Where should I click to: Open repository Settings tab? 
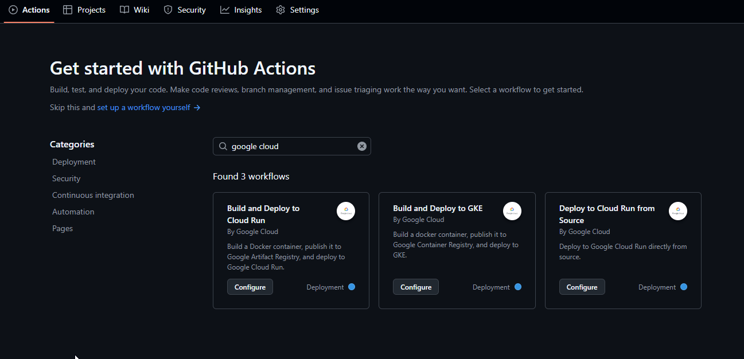pos(297,10)
